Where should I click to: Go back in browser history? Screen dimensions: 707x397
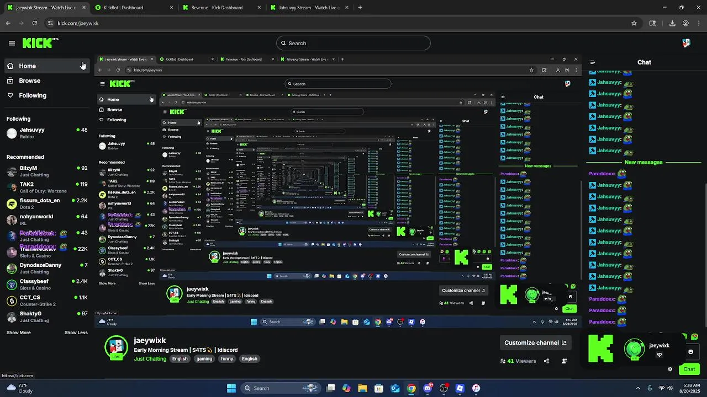[x=8, y=23]
